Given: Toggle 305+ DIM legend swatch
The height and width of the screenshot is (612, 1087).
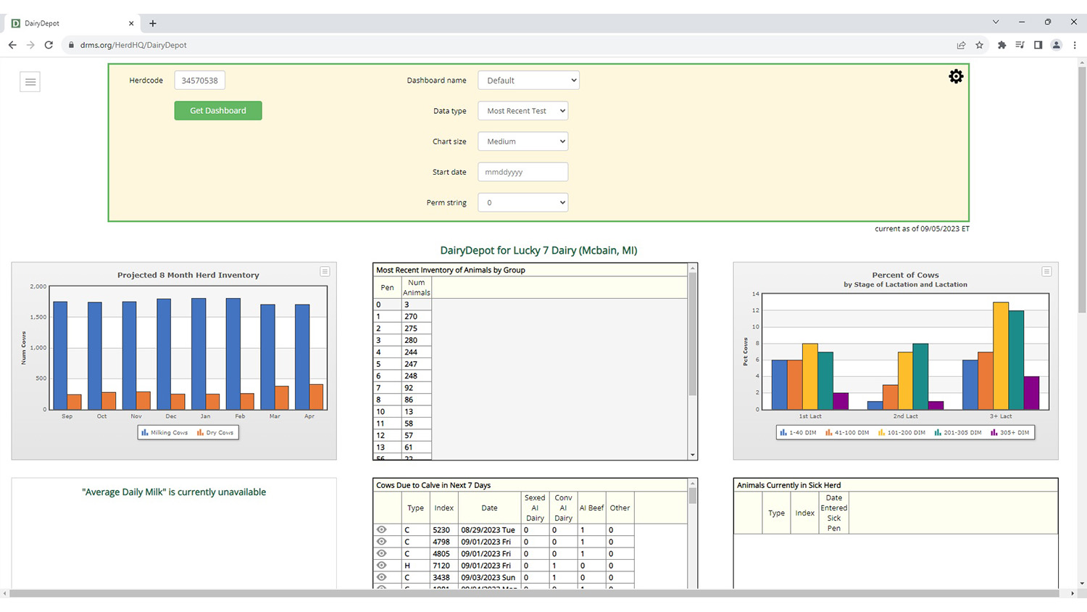Looking at the screenshot, I should 994,433.
